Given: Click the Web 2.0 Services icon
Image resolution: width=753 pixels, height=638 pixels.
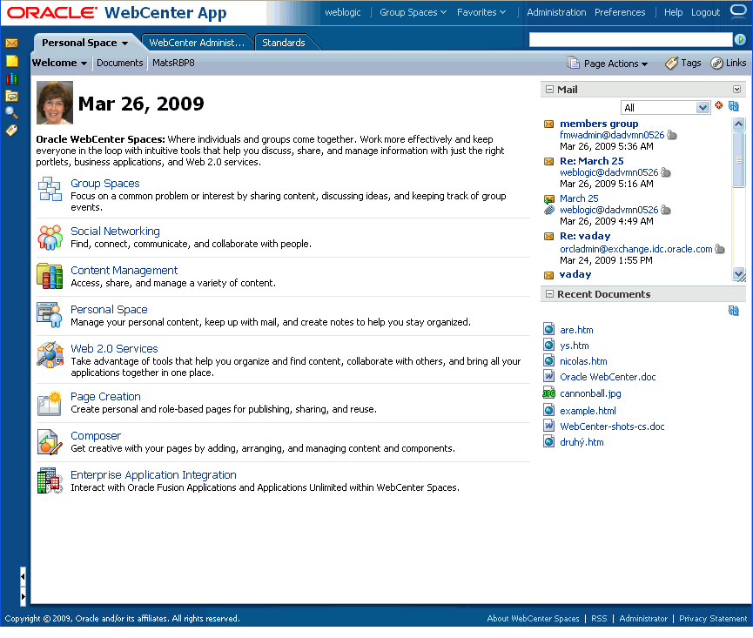Looking at the screenshot, I should pyautogui.click(x=50, y=354).
